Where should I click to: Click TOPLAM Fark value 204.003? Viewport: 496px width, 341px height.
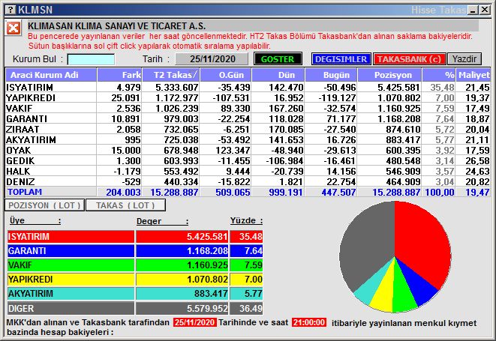(123, 192)
